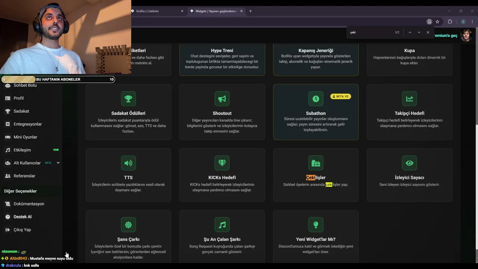Click the 'İzleyici Sayacı' card title
This screenshot has height=269, width=478.
410,177
